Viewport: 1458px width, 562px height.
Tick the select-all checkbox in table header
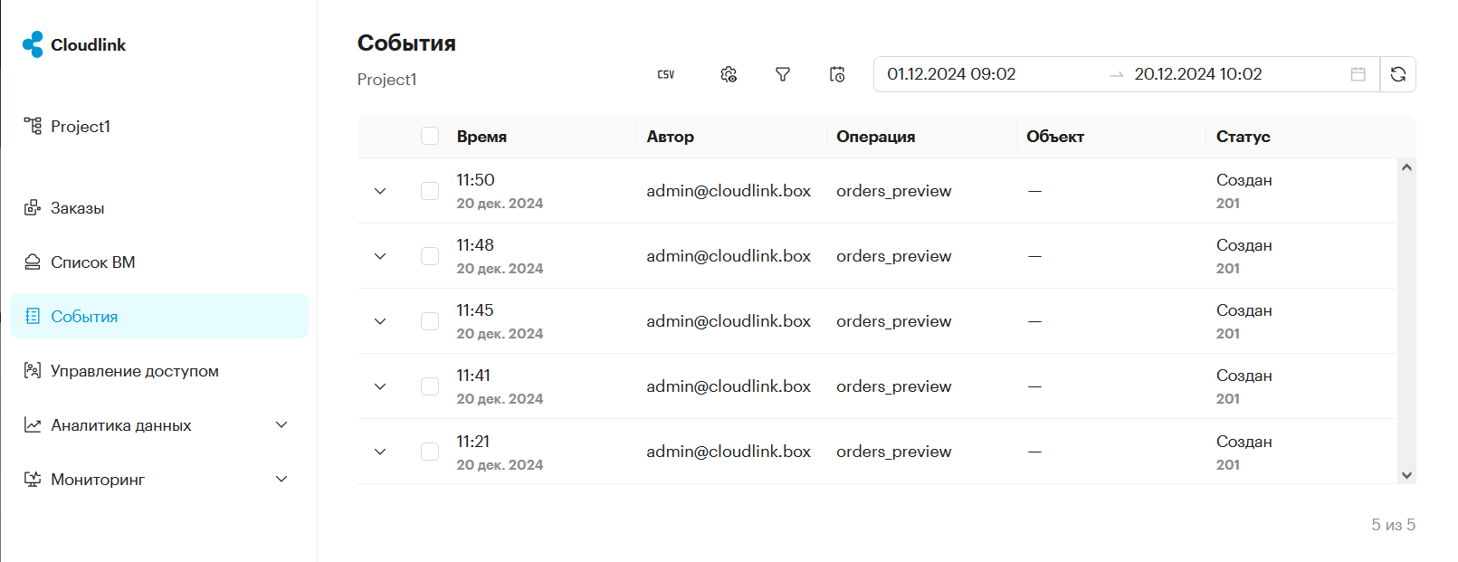tap(430, 136)
